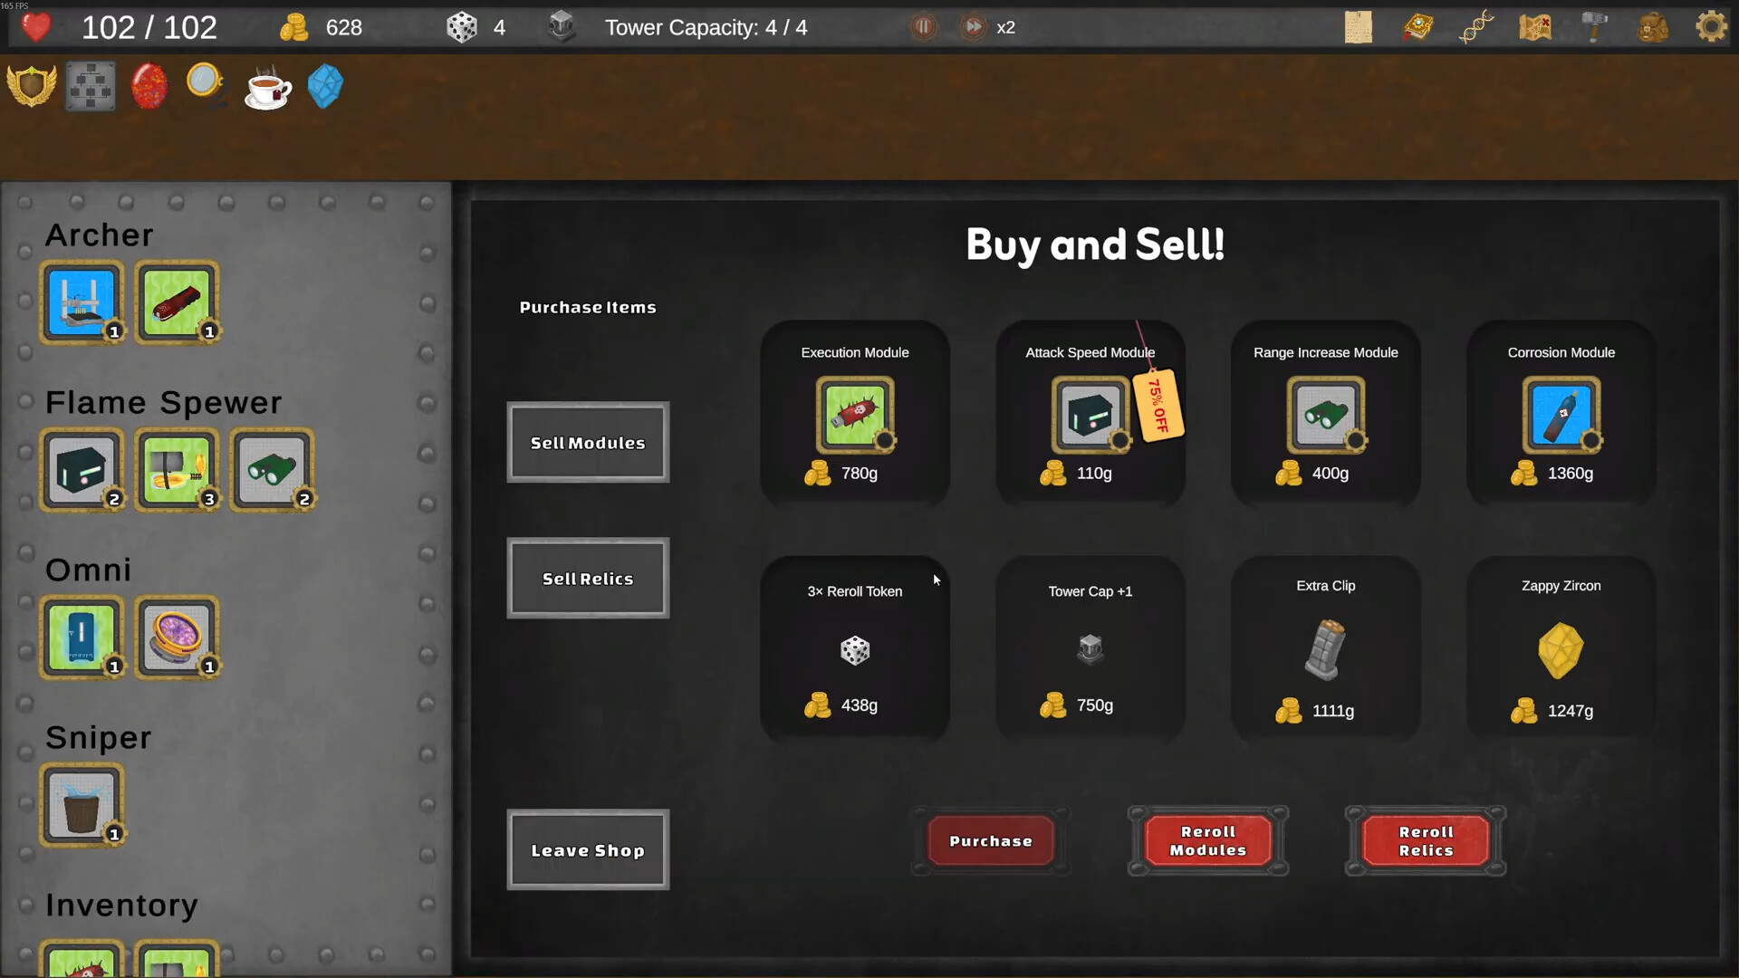The width and height of the screenshot is (1739, 978).
Task: Select the coffee cup relic
Action: 267,89
